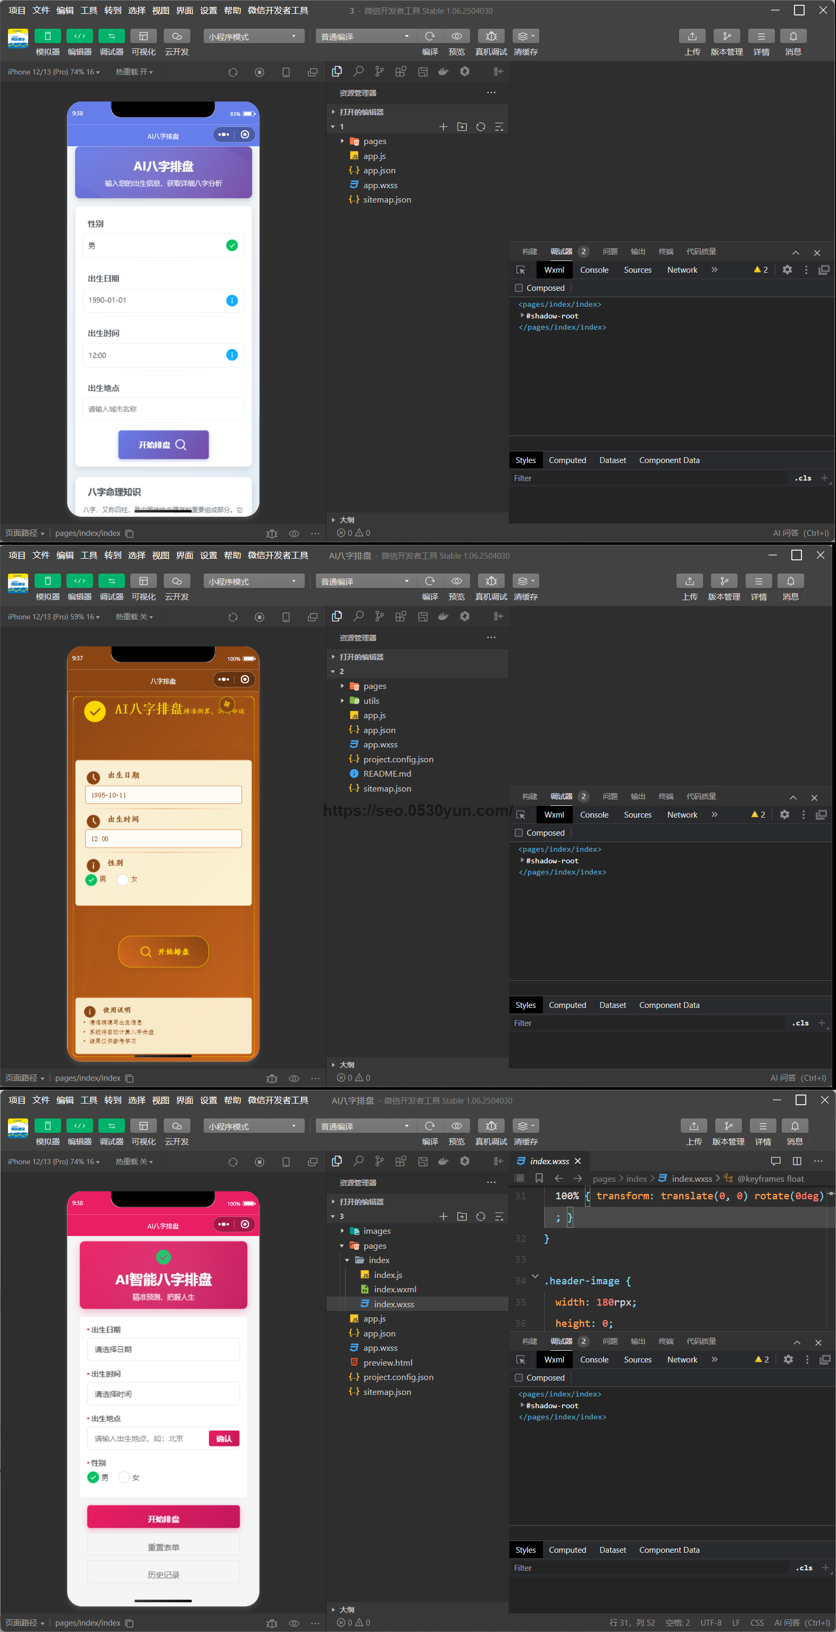836x1632 pixels.
Task: Switch to the index.wxss editor tab
Action: click(549, 1160)
